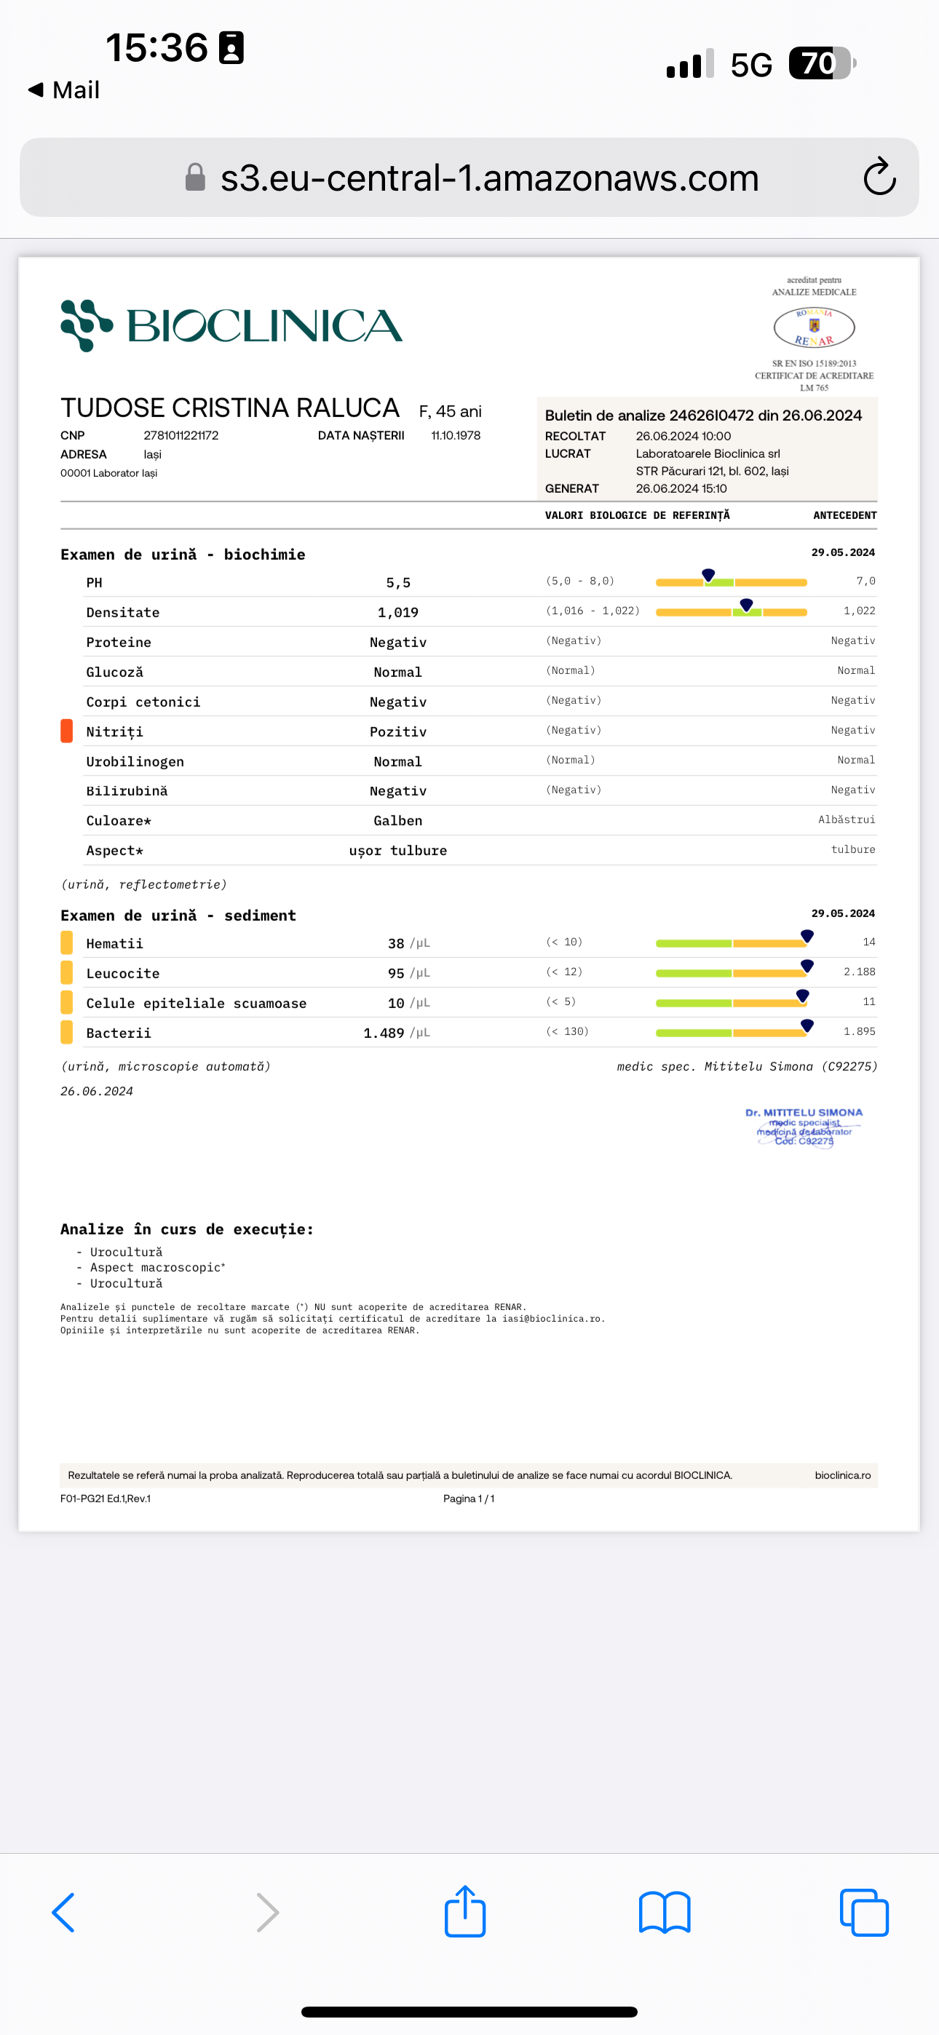Viewport: 939px width, 2035px height.
Task: Tap the yellow flag beside Bacterii
Action: pos(66,1032)
